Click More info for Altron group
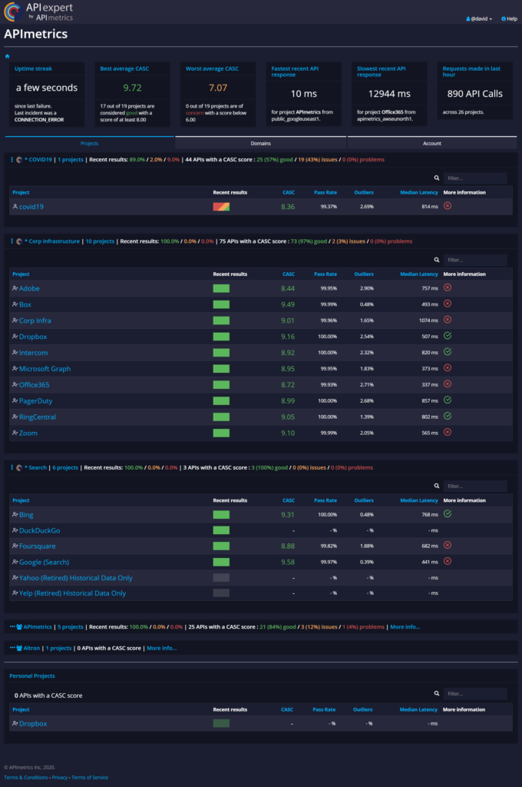Image resolution: width=522 pixels, height=787 pixels. tap(161, 648)
